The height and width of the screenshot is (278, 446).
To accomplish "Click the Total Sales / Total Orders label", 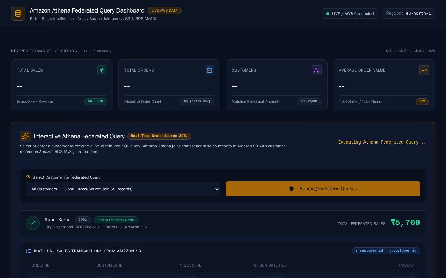I will pyautogui.click(x=361, y=102).
